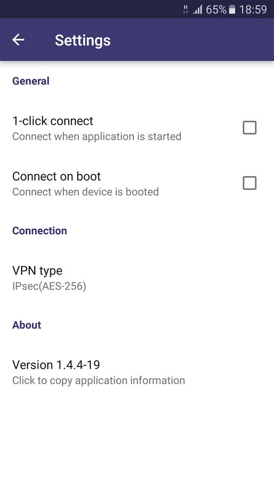Click the Connection section header
Image resolution: width=274 pixels, height=488 pixels.
[40, 230]
